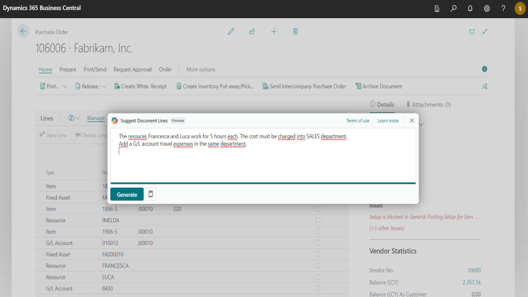Click Send Intercompany Purchase Order
The image size is (528, 297).
pos(304,86)
